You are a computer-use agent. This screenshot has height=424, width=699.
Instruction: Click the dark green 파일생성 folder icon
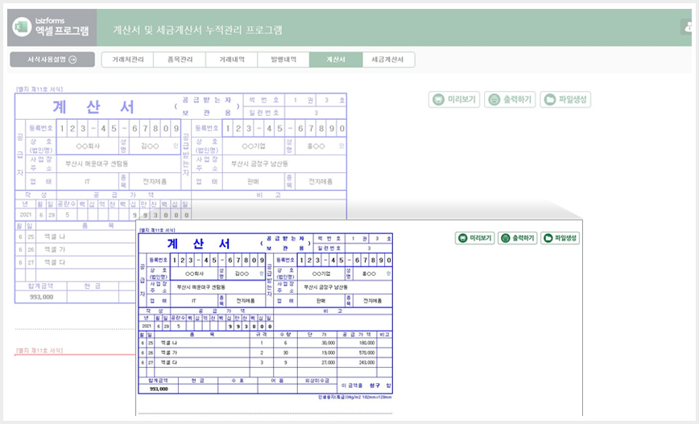548,238
